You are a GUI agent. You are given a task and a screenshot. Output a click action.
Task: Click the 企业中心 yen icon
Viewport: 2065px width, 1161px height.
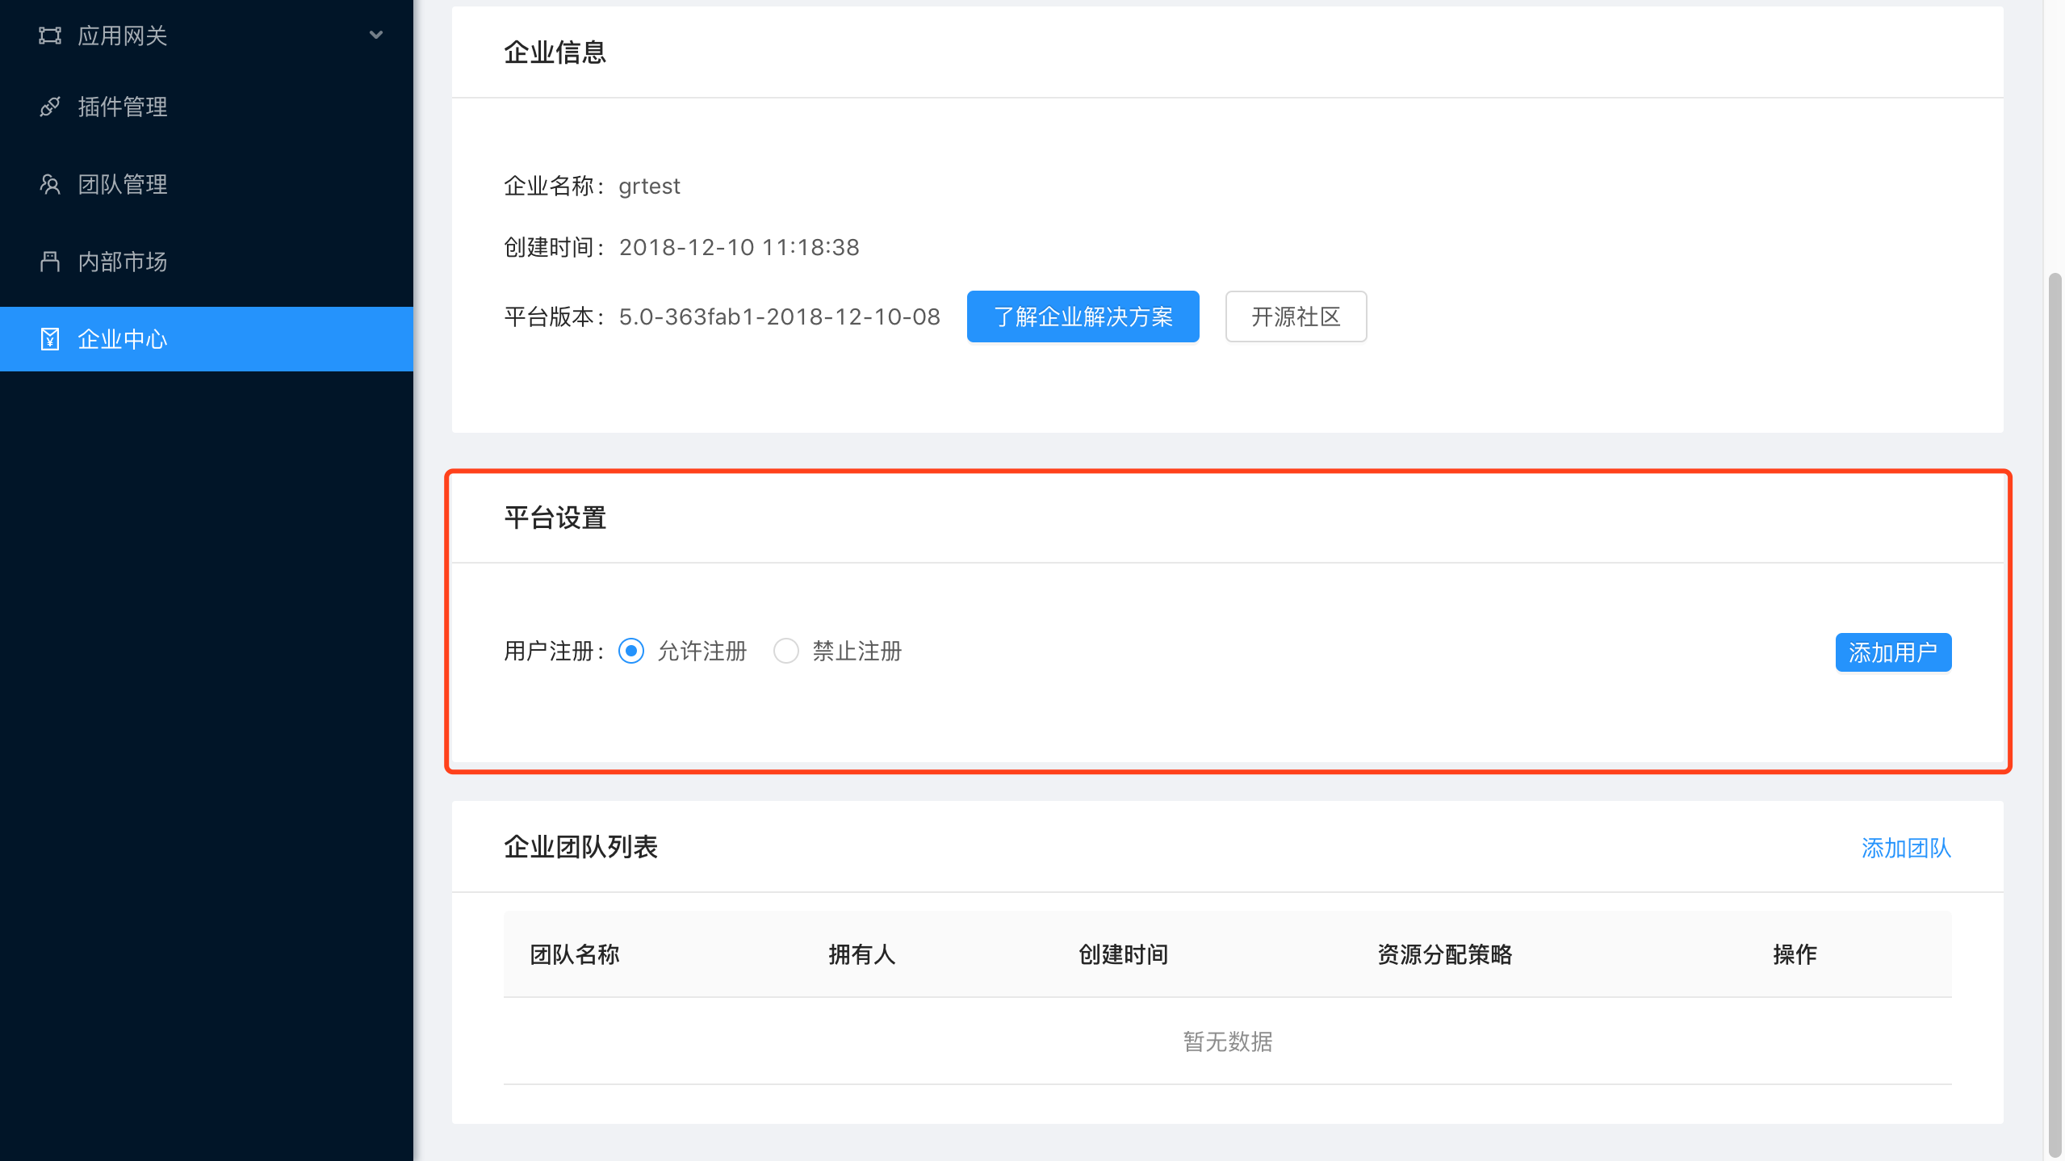[50, 339]
